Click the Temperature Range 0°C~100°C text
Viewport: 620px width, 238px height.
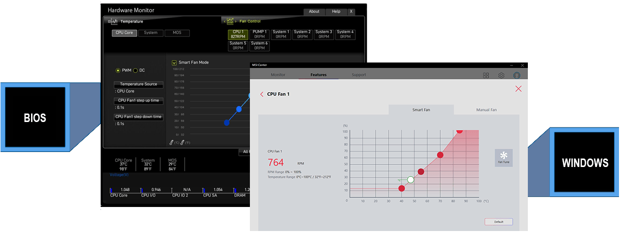(x=299, y=177)
